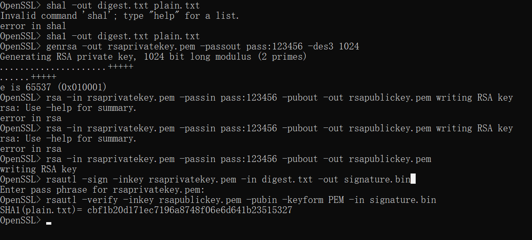The image size is (532, 240).
Task: Click the white block cursor after signature.bin
Action: tap(413, 179)
